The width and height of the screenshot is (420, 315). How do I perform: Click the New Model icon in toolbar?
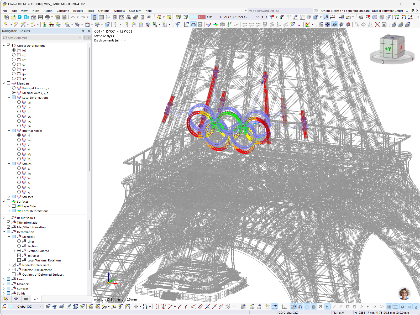pyautogui.click(x=6, y=17)
